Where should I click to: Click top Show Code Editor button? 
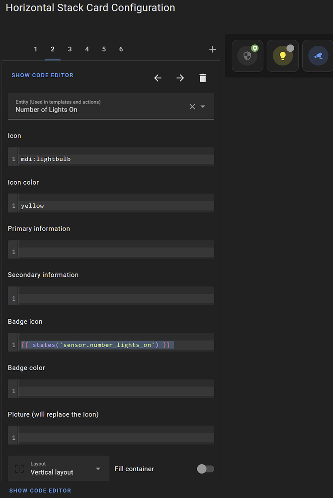click(x=43, y=75)
